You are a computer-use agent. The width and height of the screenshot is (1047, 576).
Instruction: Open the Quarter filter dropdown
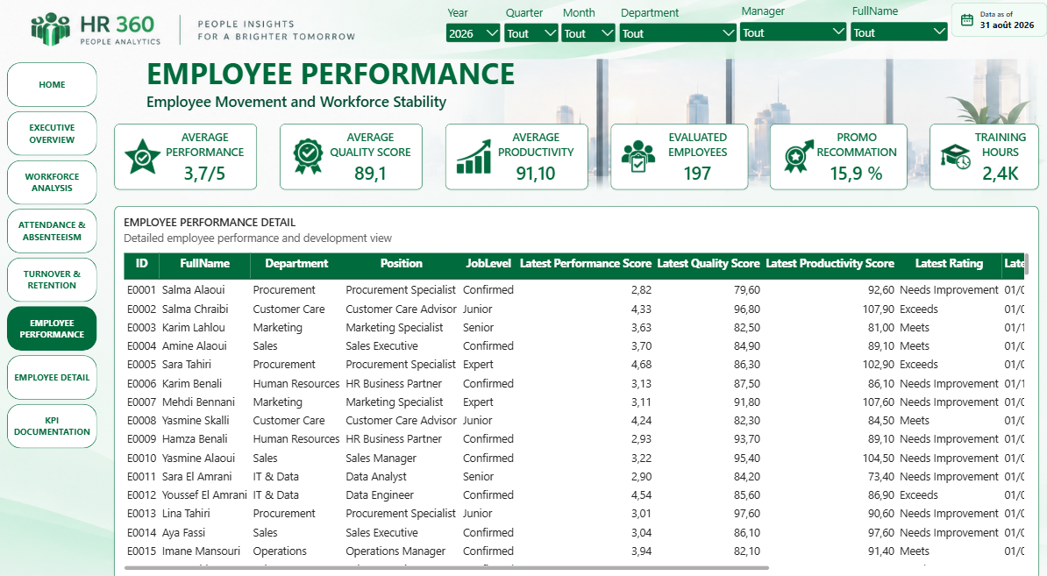[x=531, y=32]
